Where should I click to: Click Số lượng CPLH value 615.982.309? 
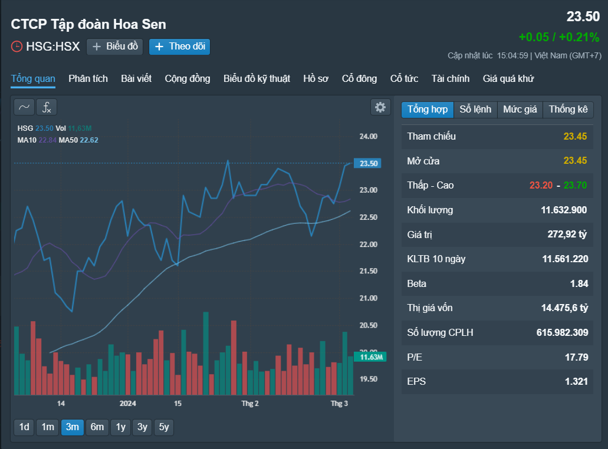coord(562,332)
